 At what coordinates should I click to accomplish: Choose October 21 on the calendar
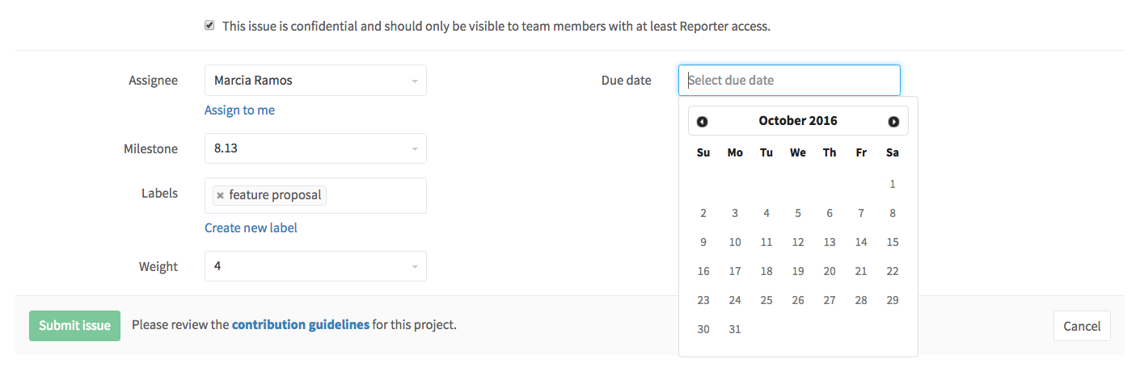coord(861,271)
